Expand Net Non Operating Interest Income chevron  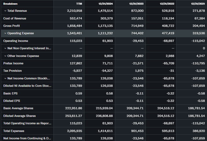5,48
